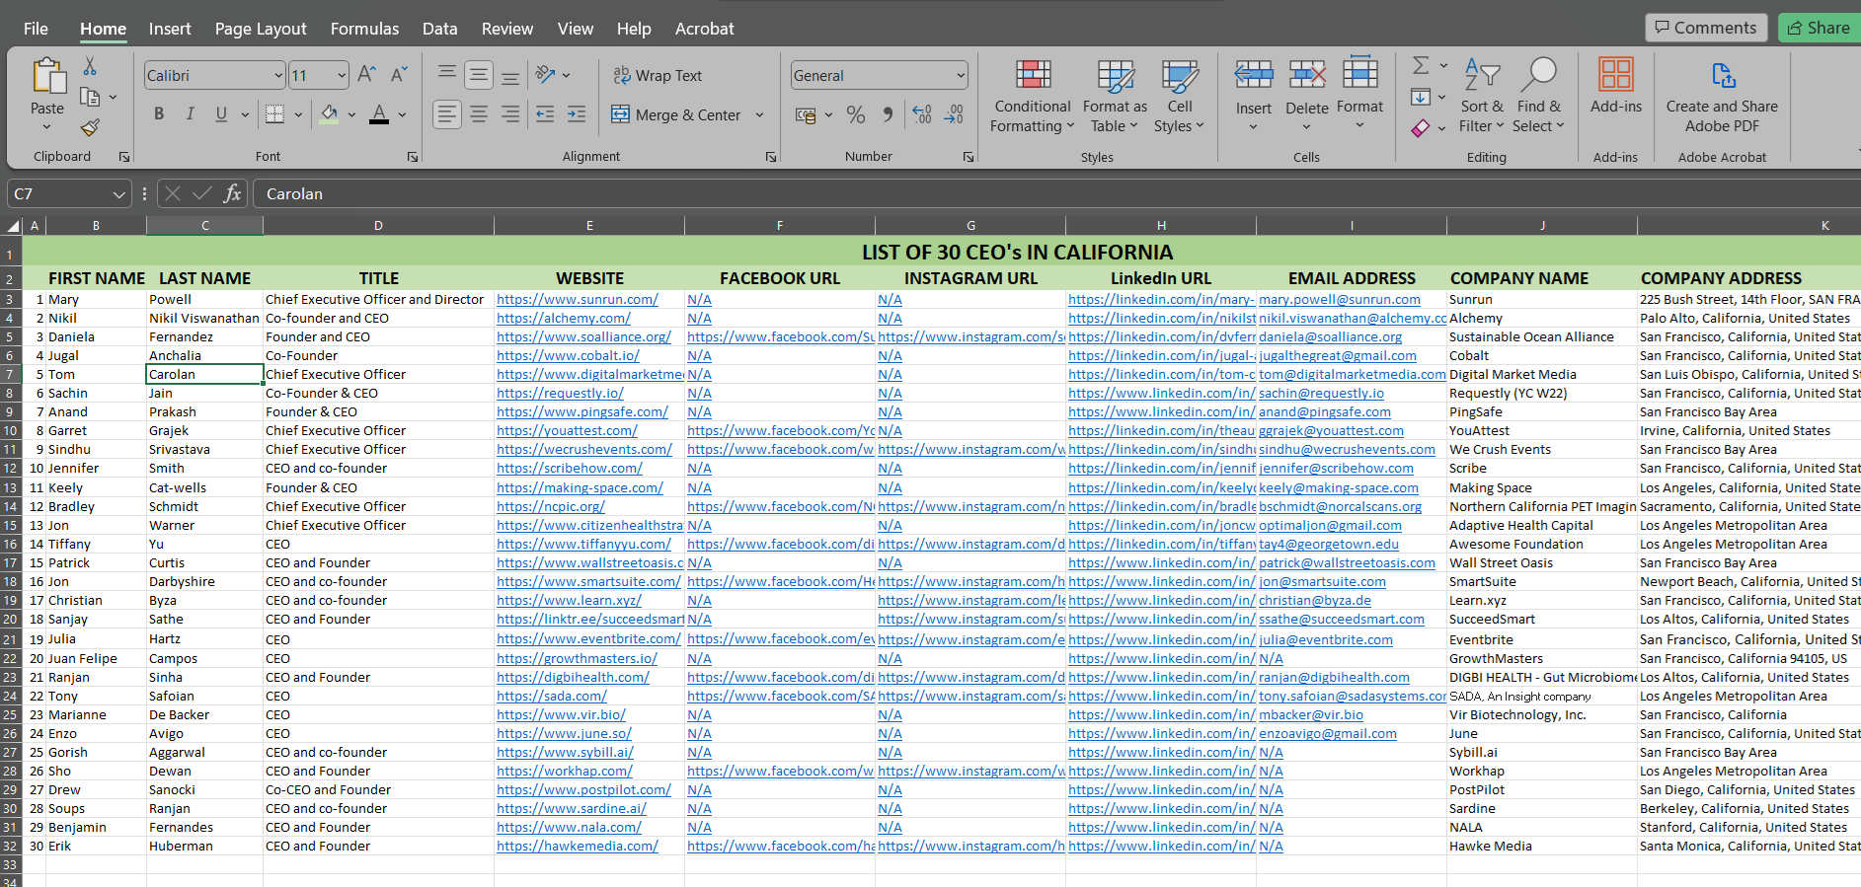Click the Copy icon
Image resolution: width=1861 pixels, height=887 pixels.
click(90, 97)
